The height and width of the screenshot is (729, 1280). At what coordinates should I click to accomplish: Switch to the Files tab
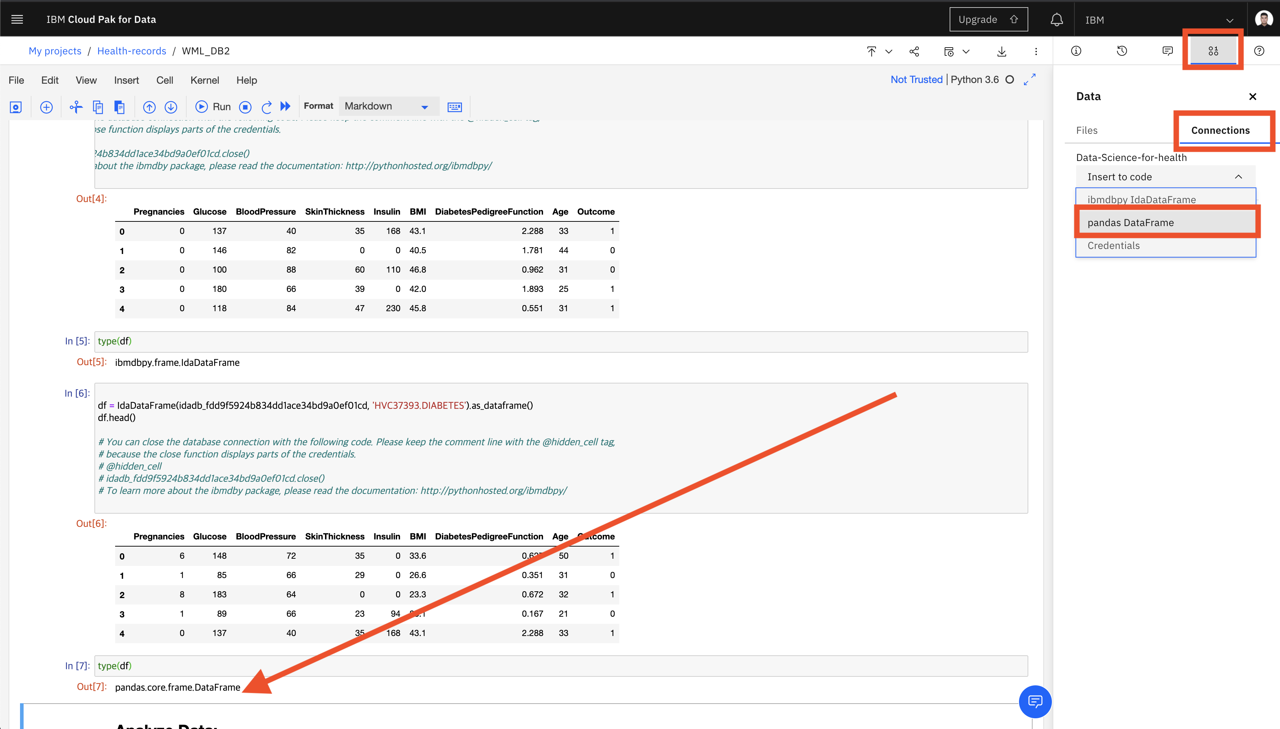(x=1086, y=130)
